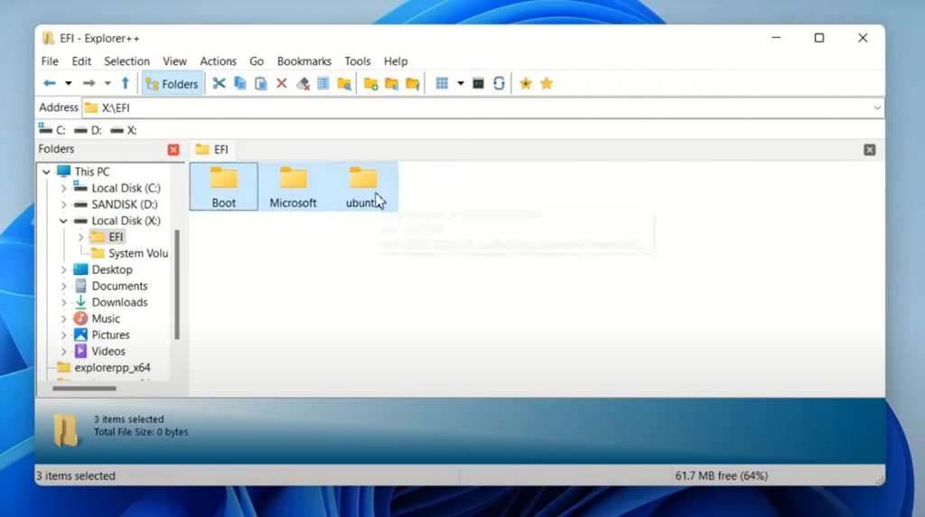925x517 pixels.
Task: Expand the Documents tree node
Action: pyautogui.click(x=63, y=287)
